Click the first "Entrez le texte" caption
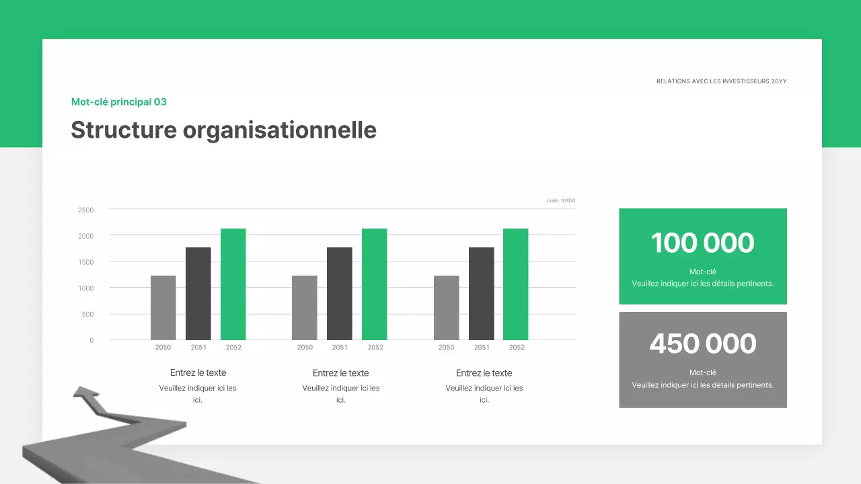Screen dimensions: 861x484 click(198, 373)
